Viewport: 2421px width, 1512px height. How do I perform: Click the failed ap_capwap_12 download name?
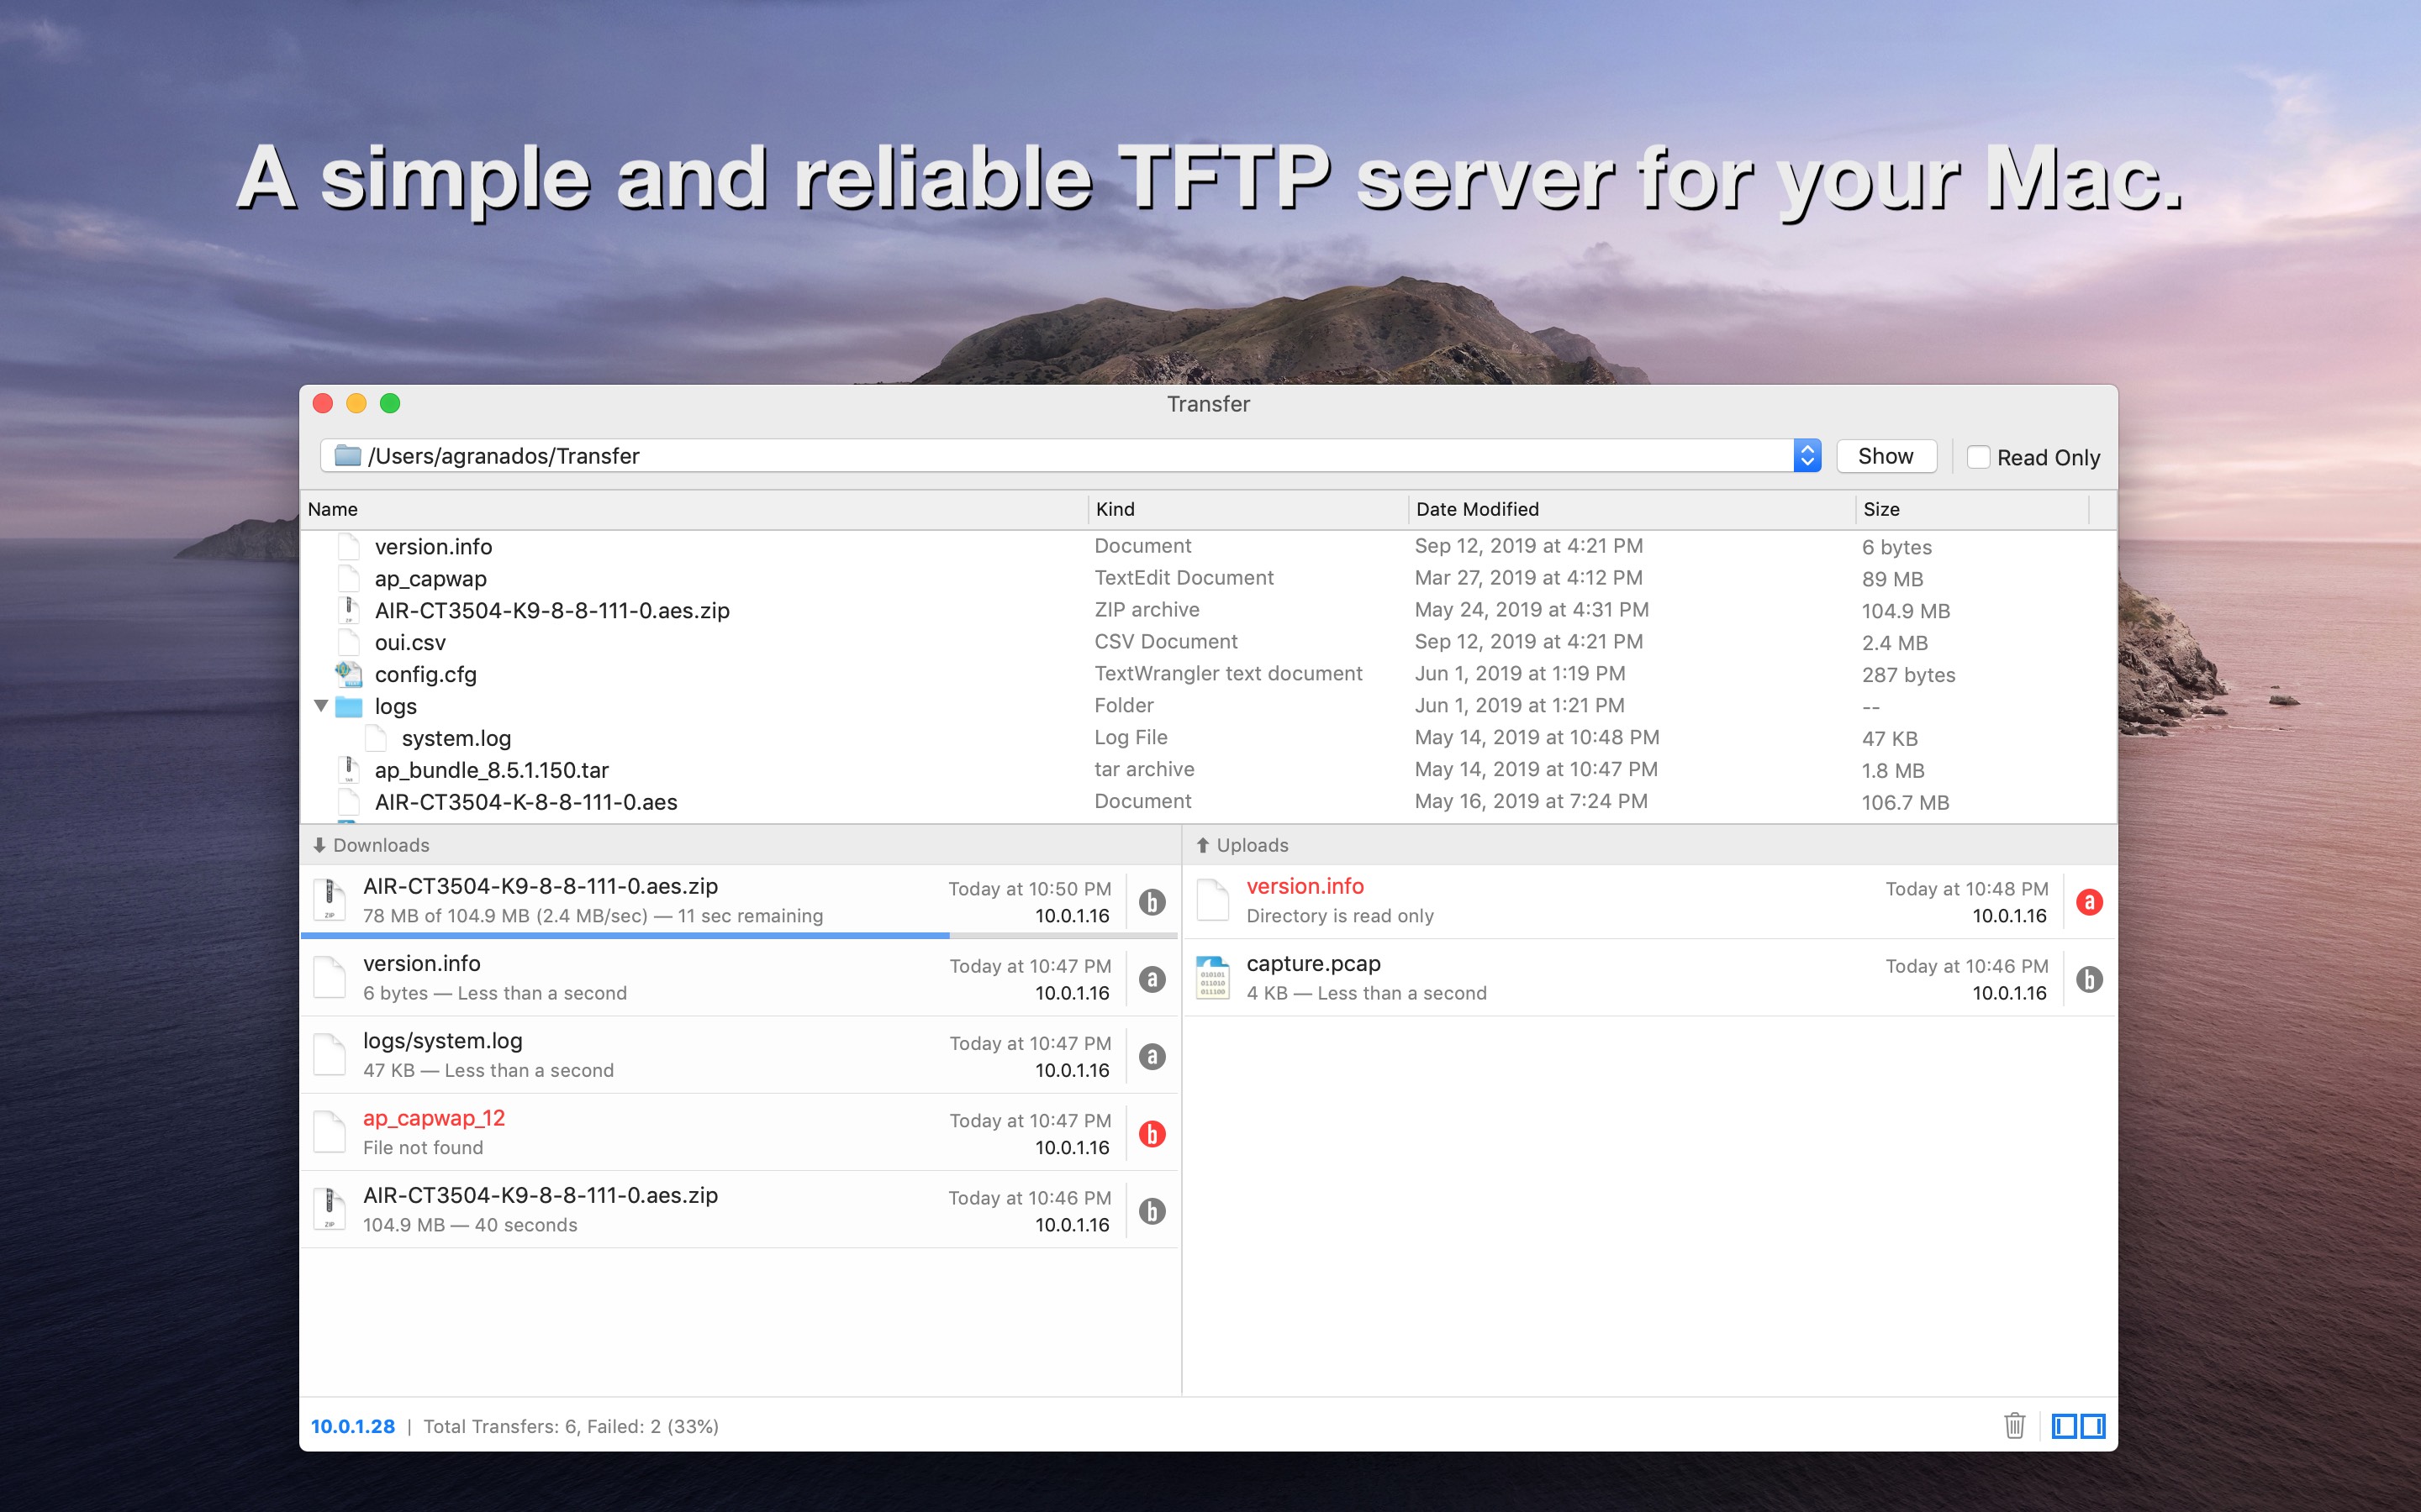(434, 1119)
